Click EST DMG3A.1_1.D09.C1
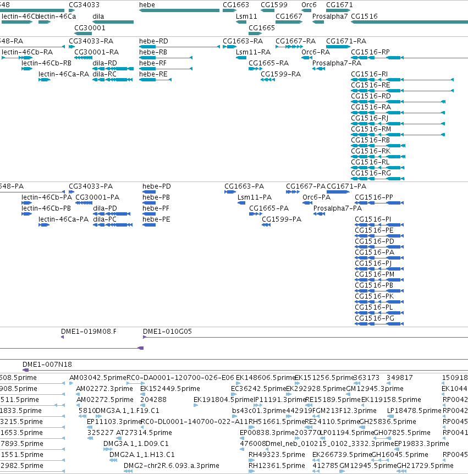 click(136, 443)
